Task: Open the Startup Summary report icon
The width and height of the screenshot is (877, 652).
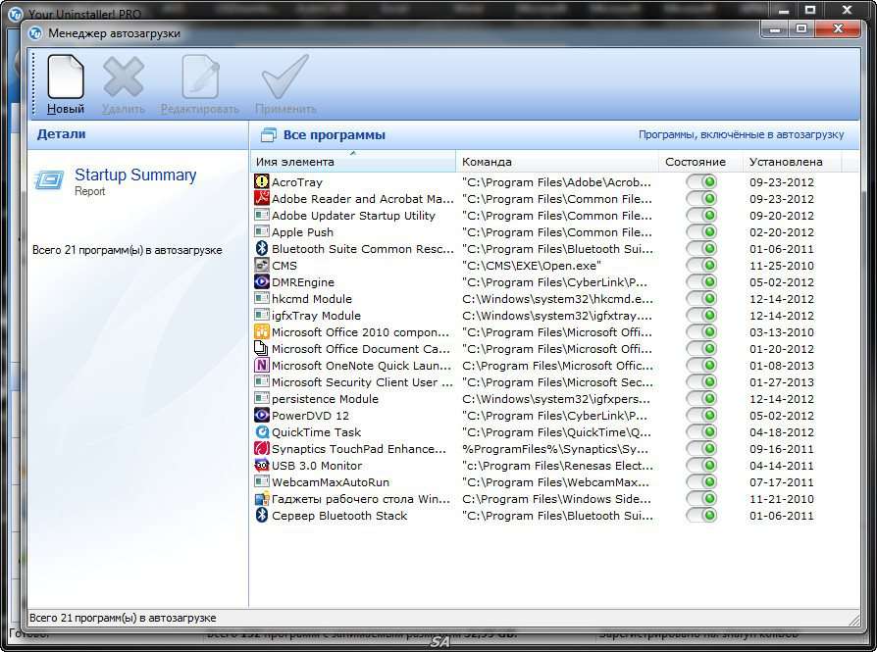Action: pos(49,180)
